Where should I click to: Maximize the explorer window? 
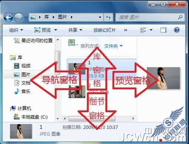point(163,4)
